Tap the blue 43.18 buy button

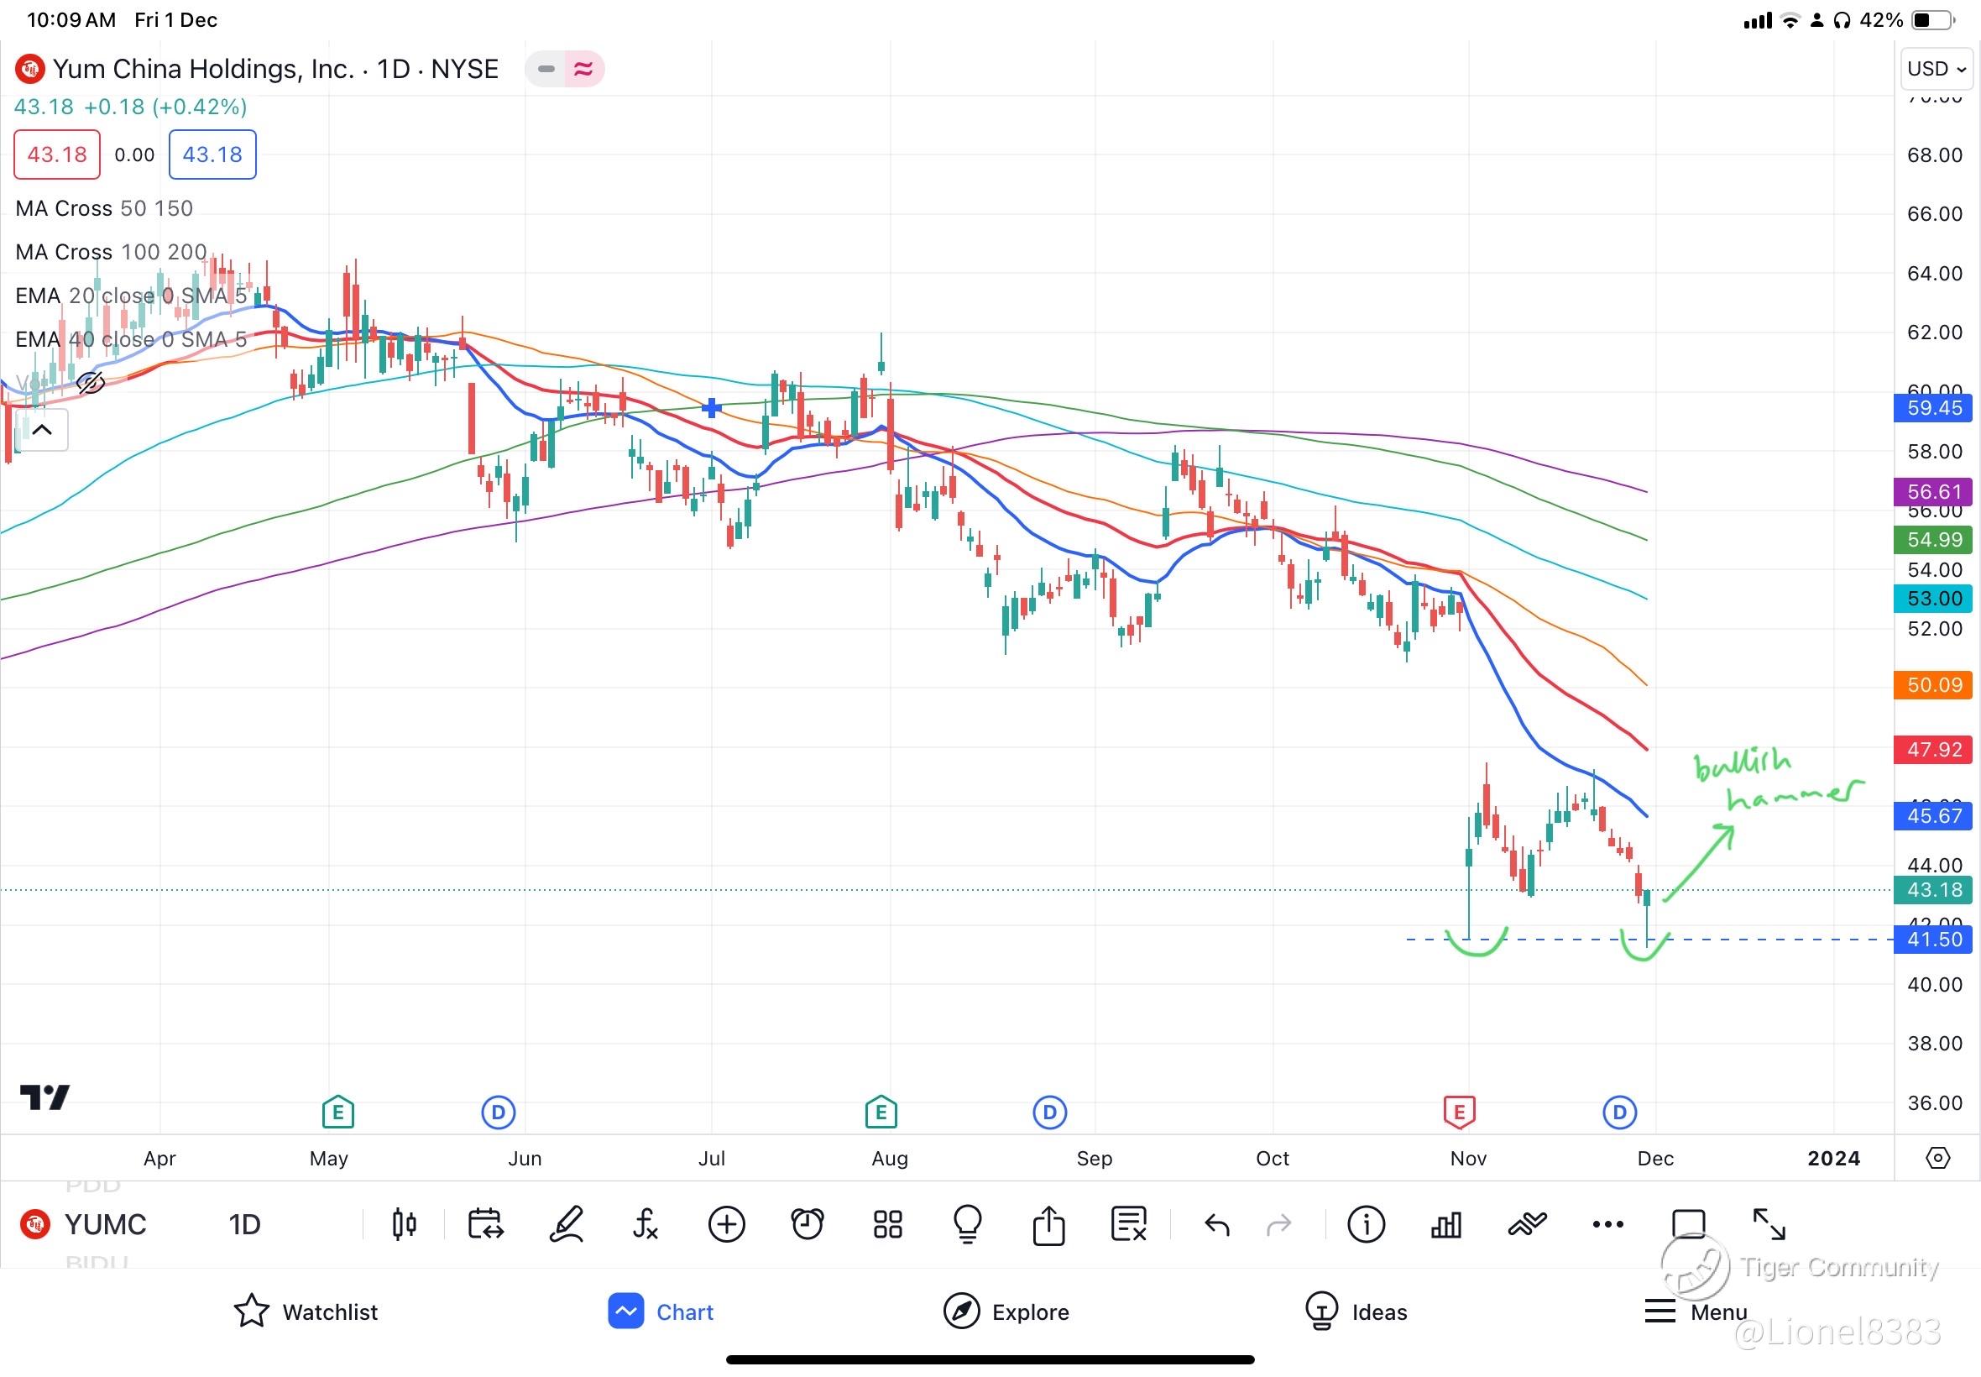click(x=212, y=154)
